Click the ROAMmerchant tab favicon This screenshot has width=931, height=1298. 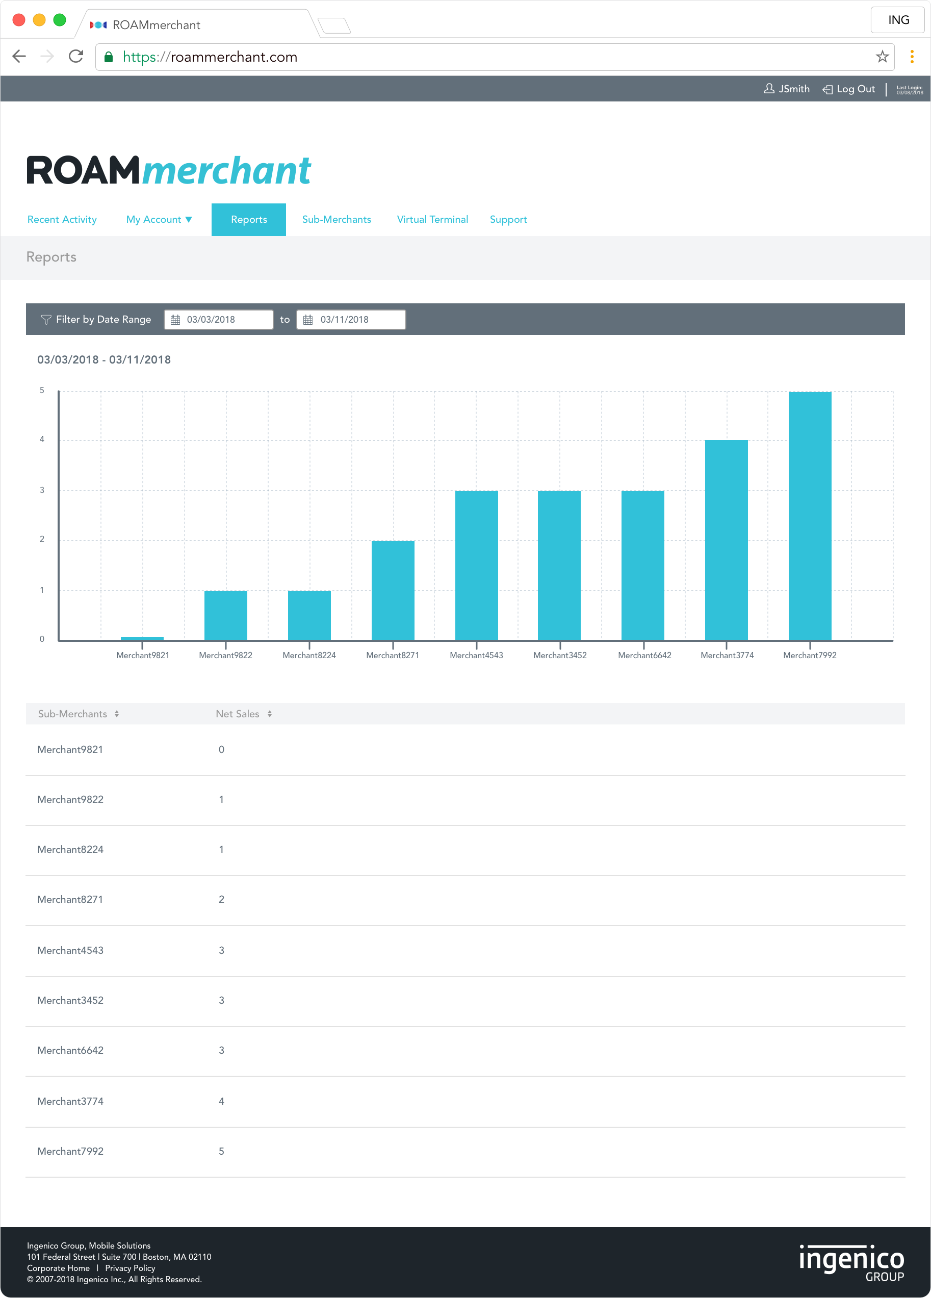98,24
